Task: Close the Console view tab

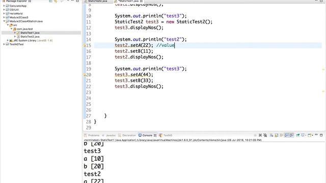Action: coord(155,135)
